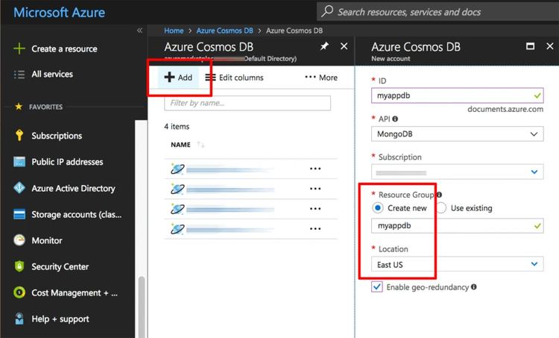Click the Azure Active Directory diamond icon

(19, 188)
